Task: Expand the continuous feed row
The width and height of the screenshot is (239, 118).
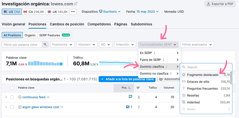Action: (6, 97)
